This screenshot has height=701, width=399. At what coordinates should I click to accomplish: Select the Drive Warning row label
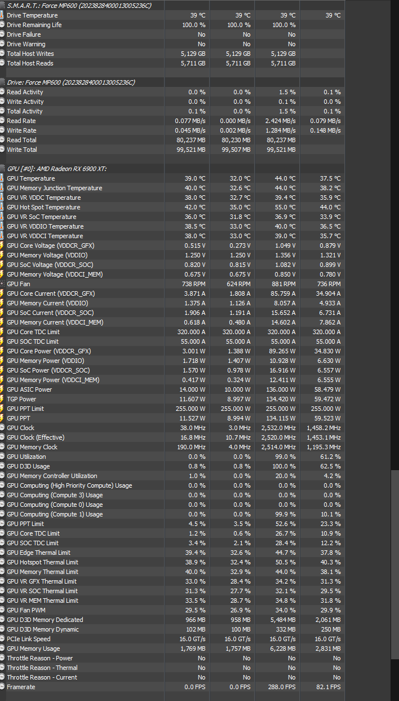coord(26,44)
